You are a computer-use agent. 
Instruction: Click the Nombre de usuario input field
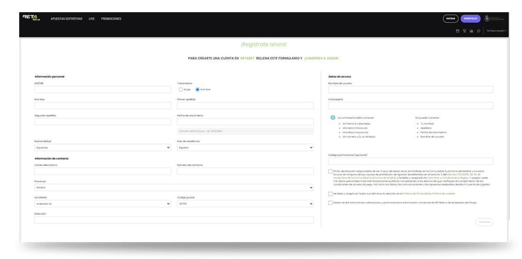pyautogui.click(x=411, y=90)
